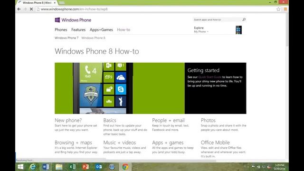Open the Apps+Games menu
Viewport: 304px width, 171px height.
101,29
